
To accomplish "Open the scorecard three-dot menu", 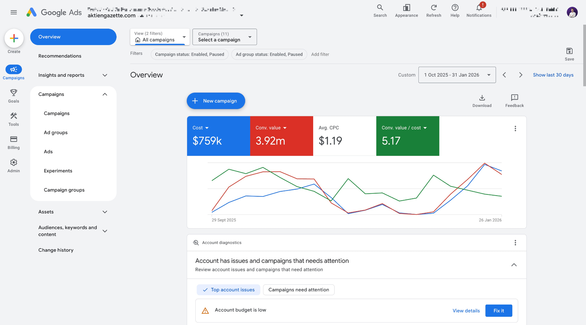I will pos(515,129).
